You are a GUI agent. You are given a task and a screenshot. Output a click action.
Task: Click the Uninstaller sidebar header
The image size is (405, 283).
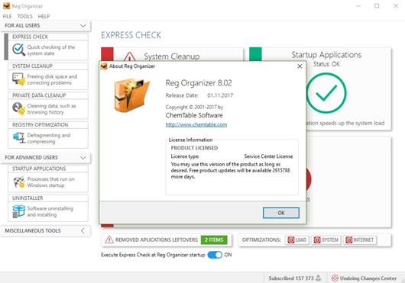(48, 198)
